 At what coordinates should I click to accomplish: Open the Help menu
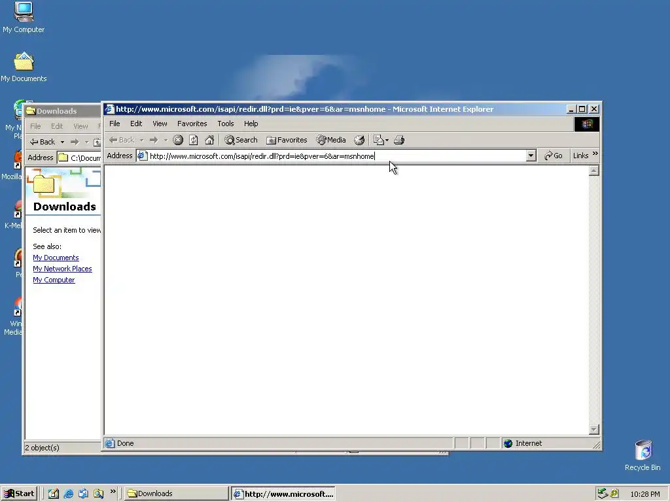click(251, 124)
